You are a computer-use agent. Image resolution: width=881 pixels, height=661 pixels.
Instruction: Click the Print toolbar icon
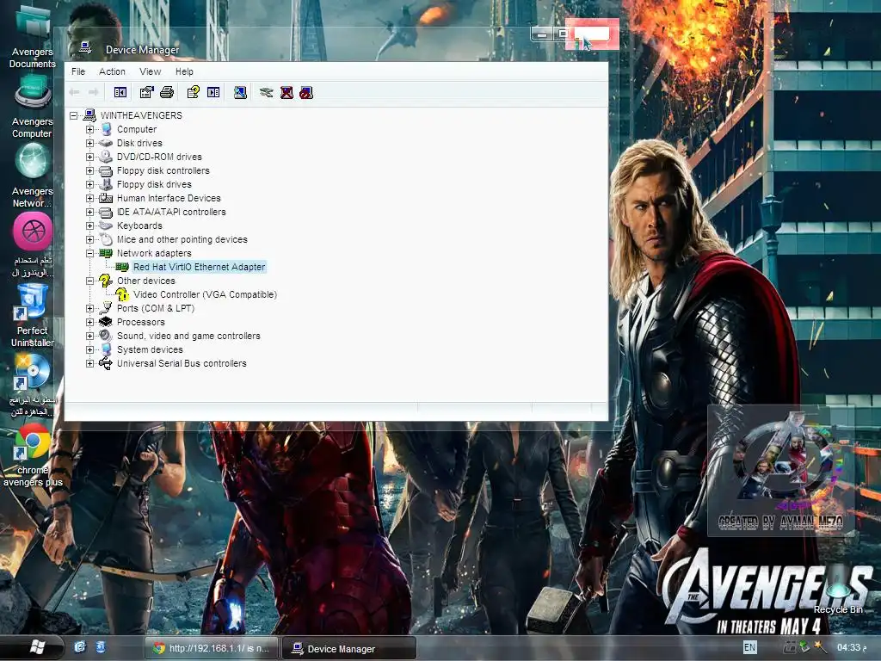pyautogui.click(x=167, y=92)
